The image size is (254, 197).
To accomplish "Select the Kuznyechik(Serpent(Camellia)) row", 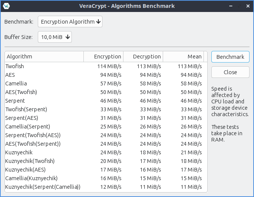I will (x=106, y=187).
